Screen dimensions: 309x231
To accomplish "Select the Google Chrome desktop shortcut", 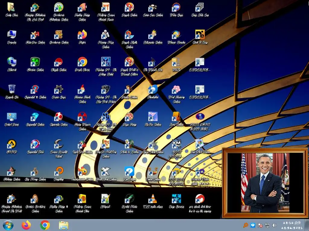I will (82, 64).
